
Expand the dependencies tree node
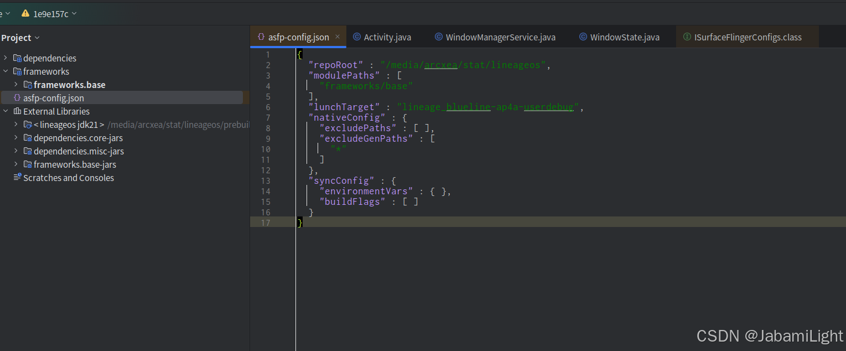[5, 58]
